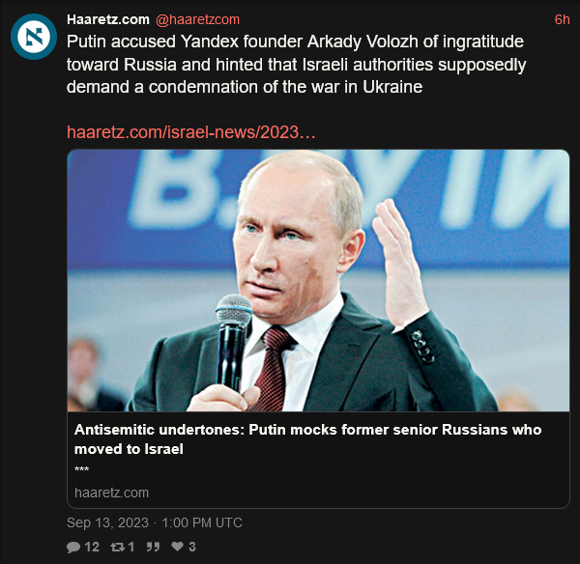Click the heart like icon

click(178, 547)
